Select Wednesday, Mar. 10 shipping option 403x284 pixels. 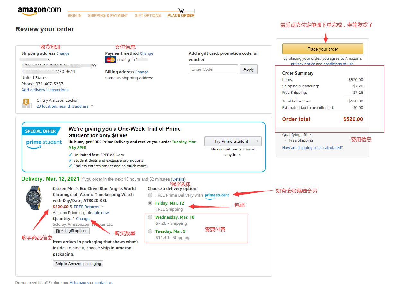point(150,217)
